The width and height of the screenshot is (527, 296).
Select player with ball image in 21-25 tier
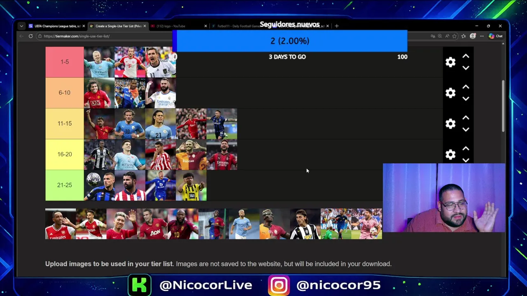(x=99, y=185)
